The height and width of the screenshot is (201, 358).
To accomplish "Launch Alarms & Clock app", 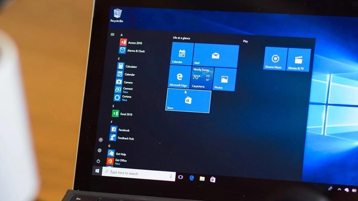I will (132, 50).
